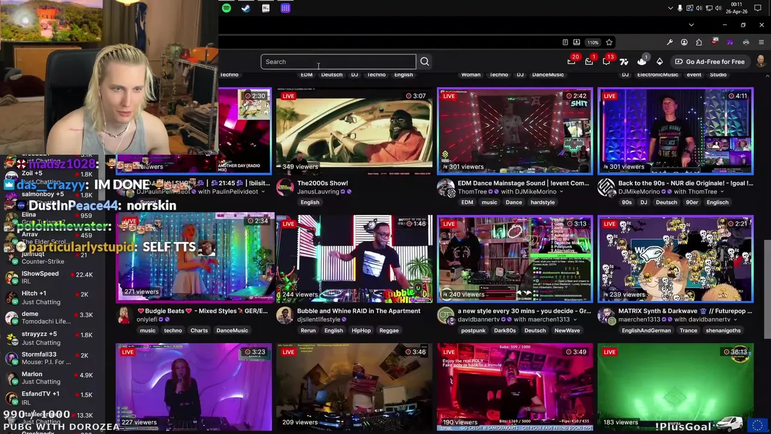
Task: Select Charts tag under Budgie Beats stream
Action: [199, 330]
